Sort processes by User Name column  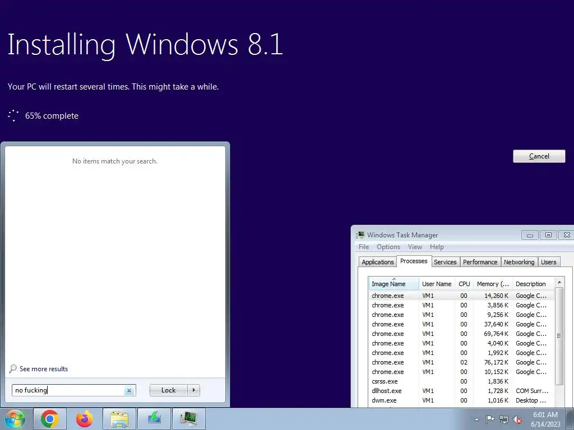(437, 284)
